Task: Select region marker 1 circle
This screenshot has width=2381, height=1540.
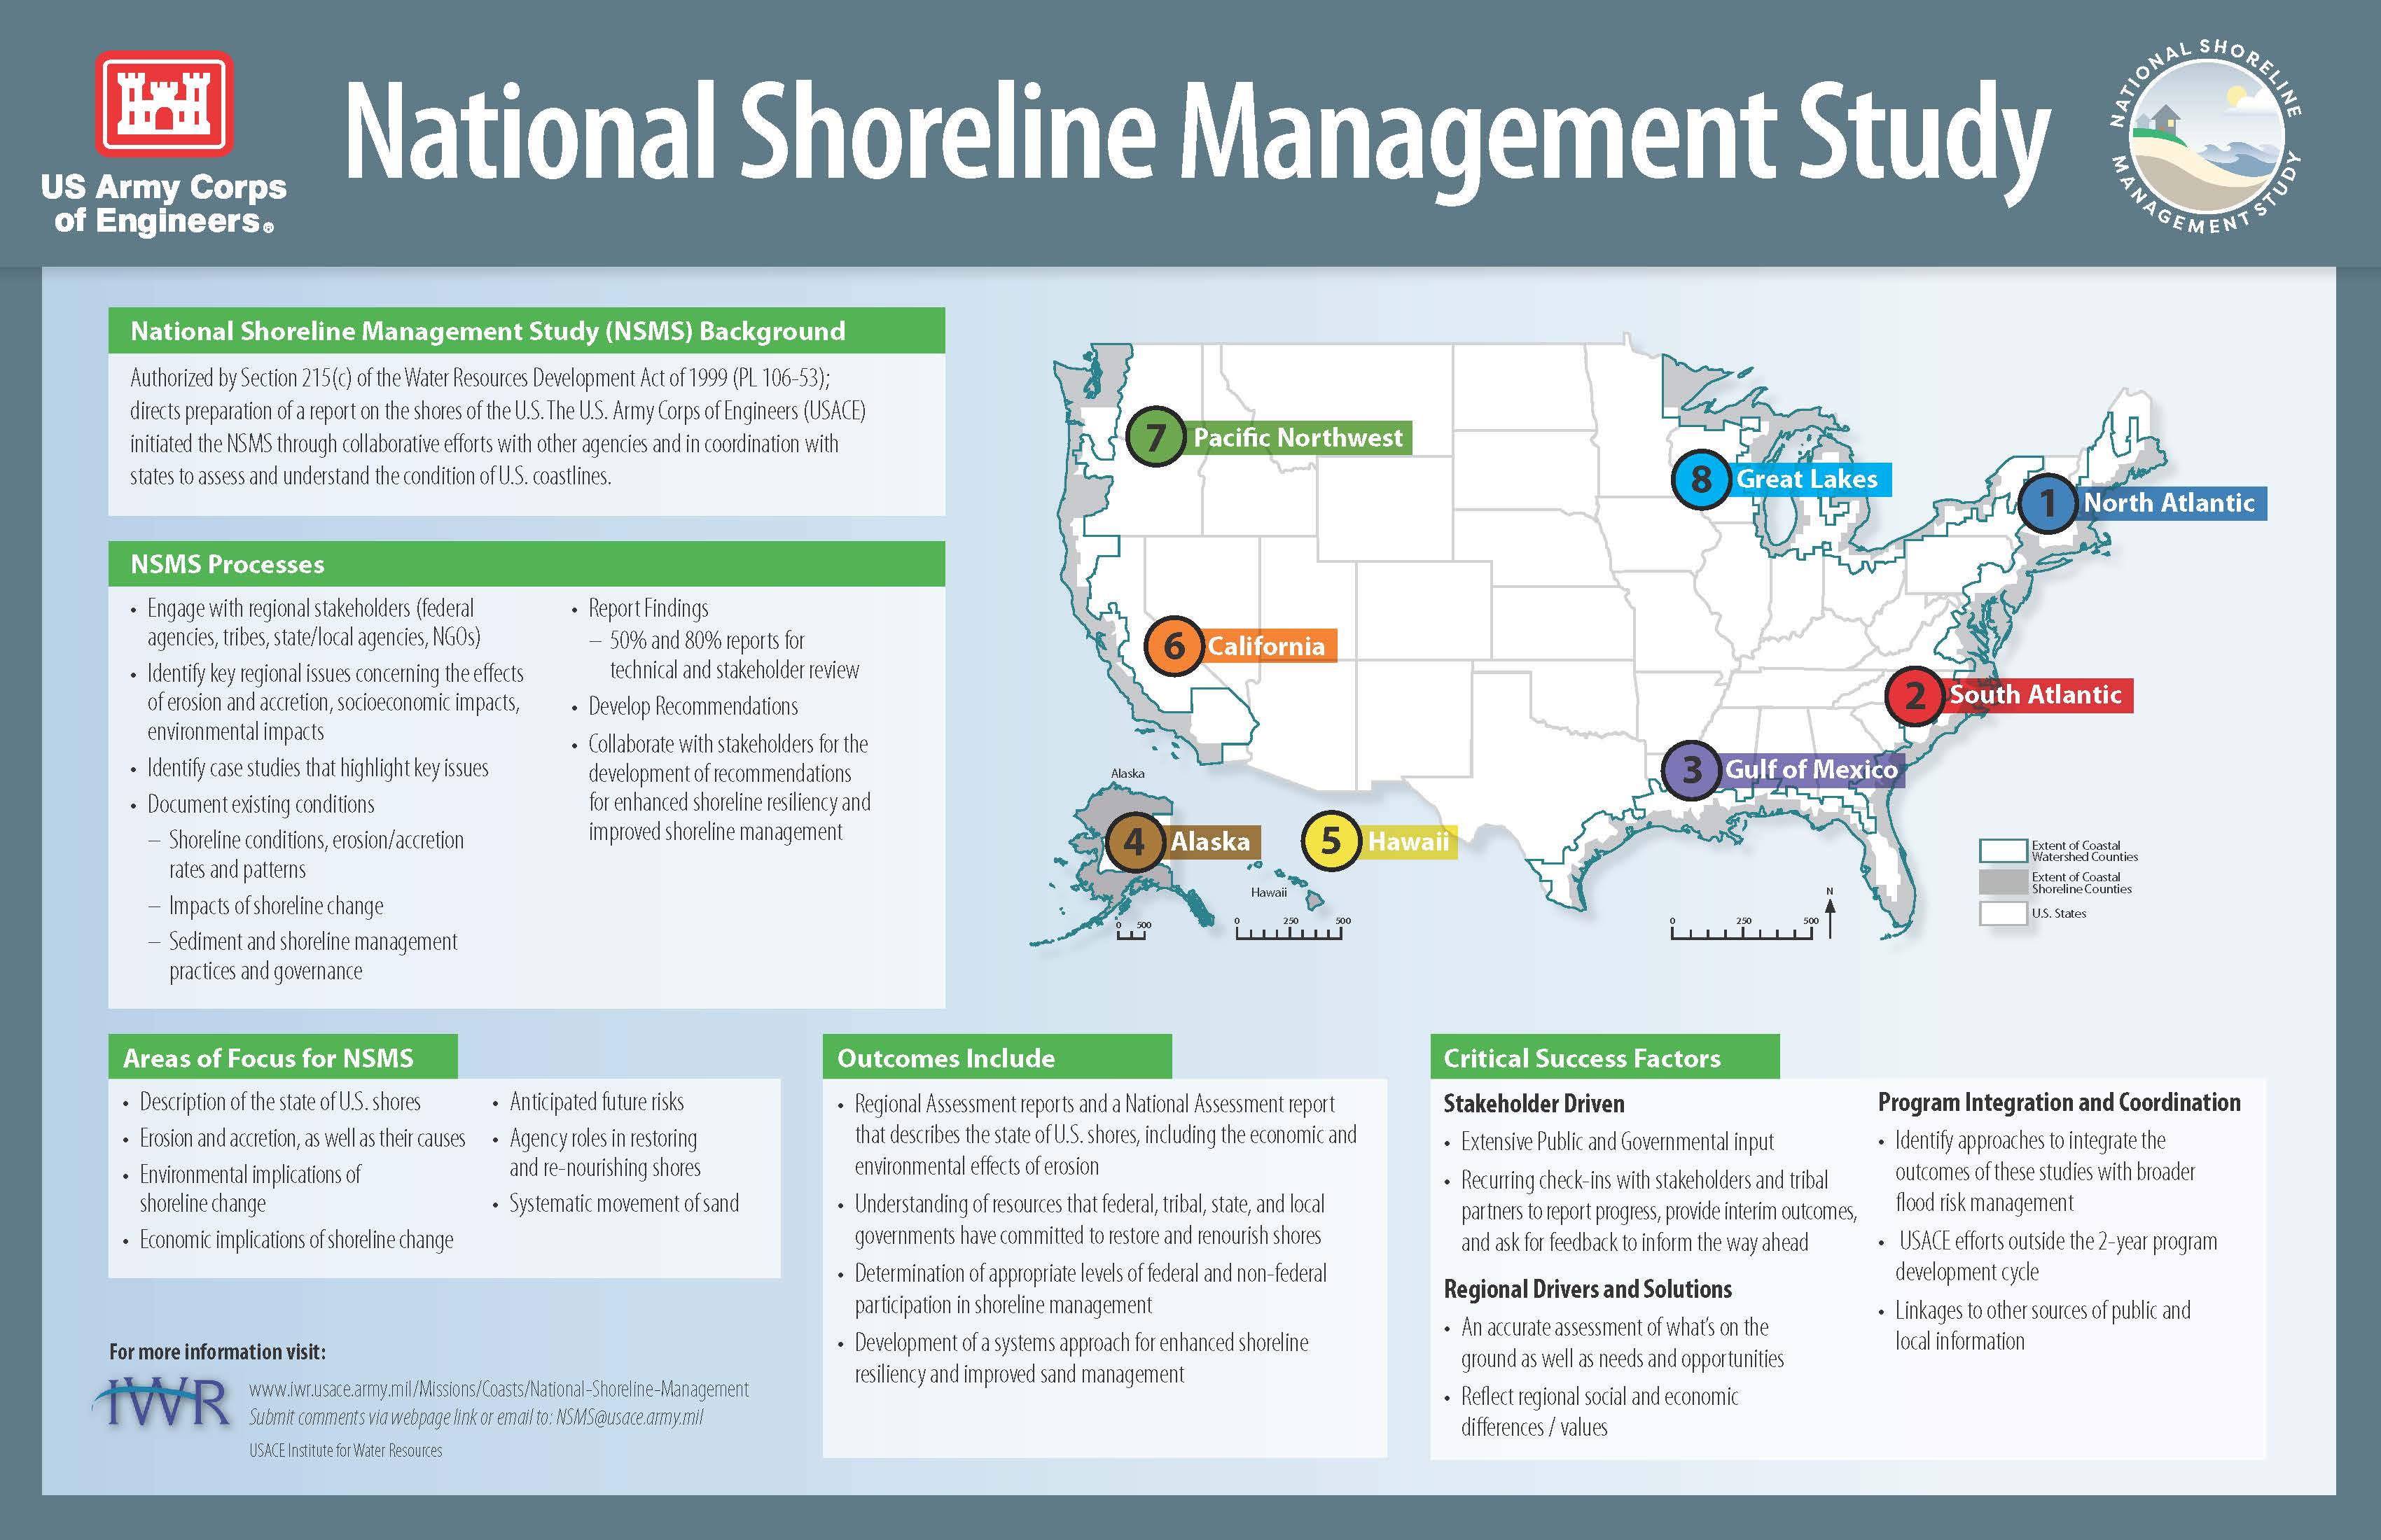Action: pos(2048,503)
